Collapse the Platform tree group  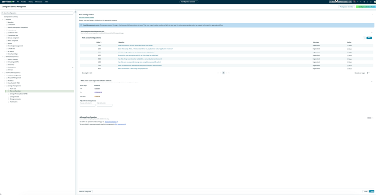pos(3,19)
